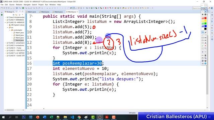Select the yellow color swatch in drawing palette
Image resolution: width=214 pixels, height=120 pixels.
click(205, 21)
